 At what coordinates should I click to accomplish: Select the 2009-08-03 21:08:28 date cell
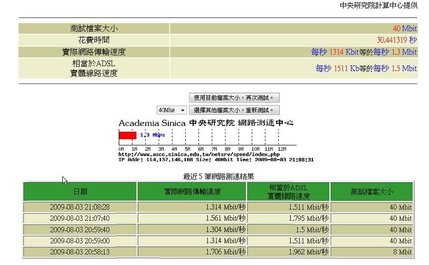80,207
